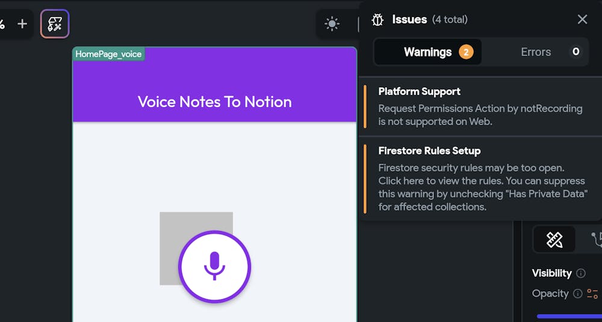Click the Issues bug icon

[378, 20]
